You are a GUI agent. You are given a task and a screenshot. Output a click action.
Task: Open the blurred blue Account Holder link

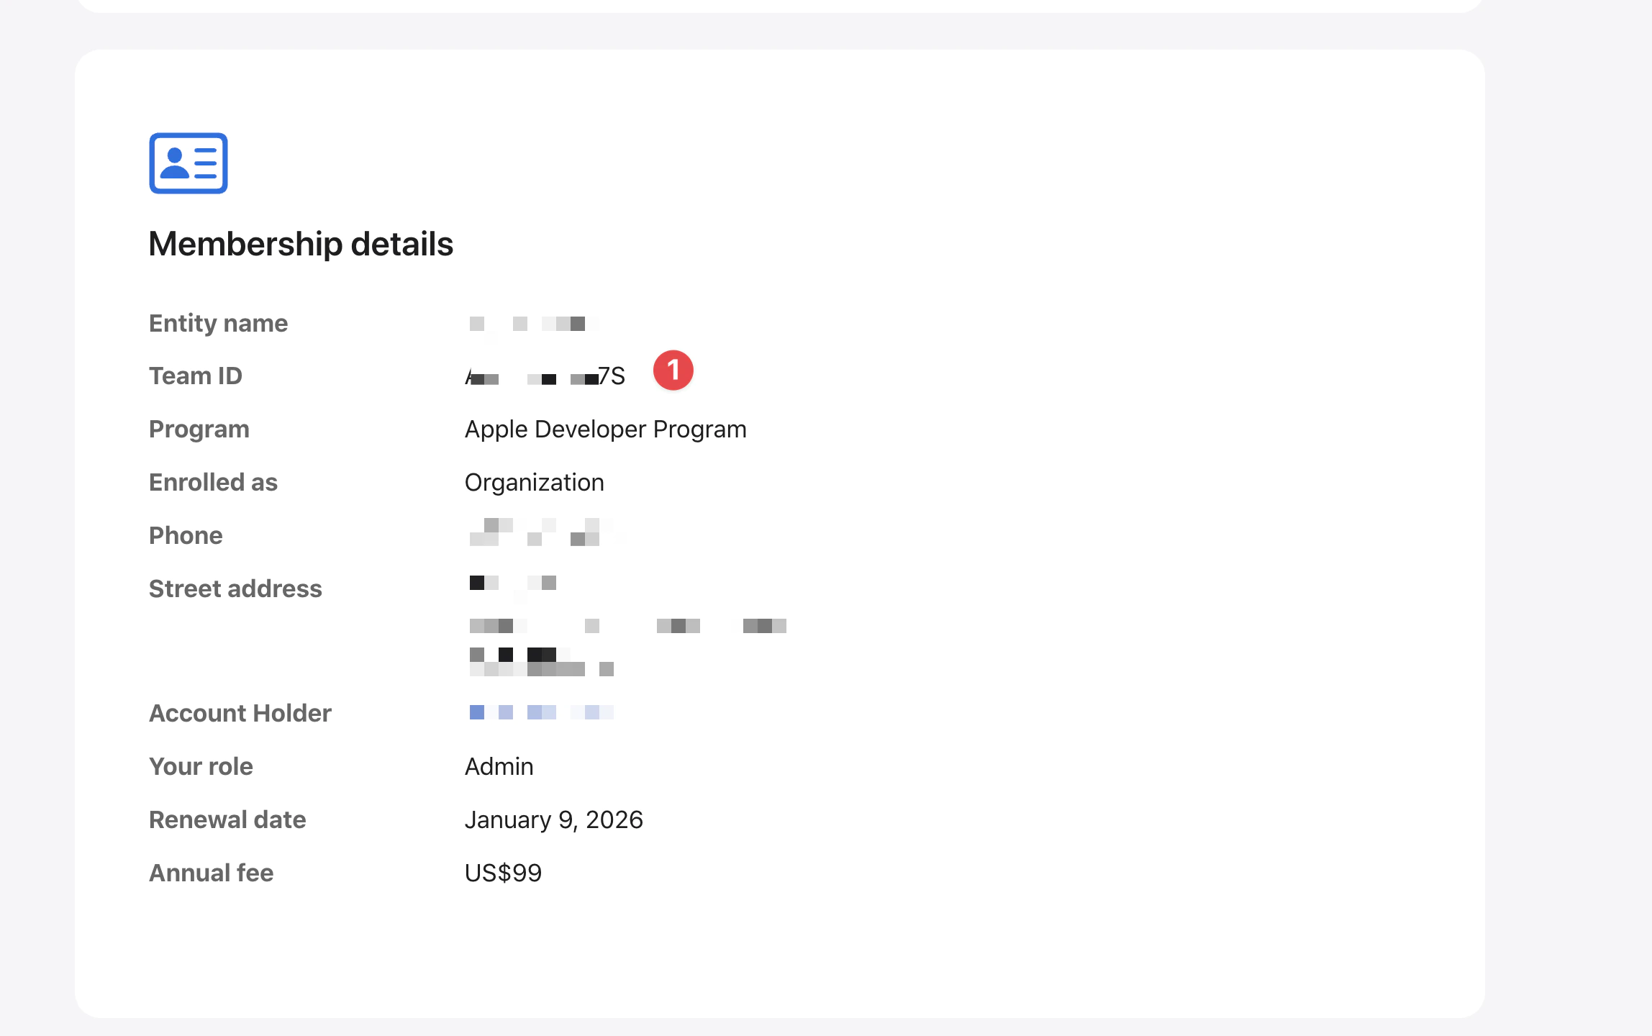[541, 712]
